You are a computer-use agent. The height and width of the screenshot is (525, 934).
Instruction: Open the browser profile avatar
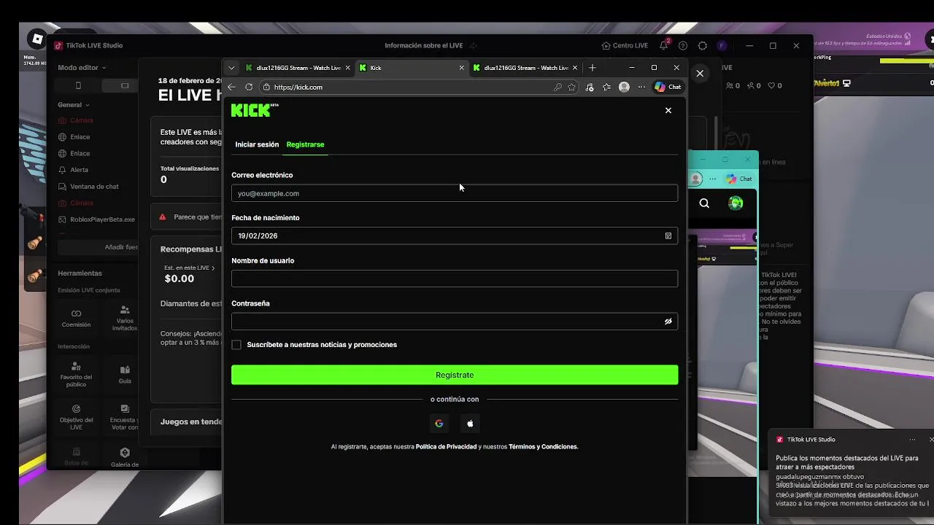pyautogui.click(x=624, y=87)
